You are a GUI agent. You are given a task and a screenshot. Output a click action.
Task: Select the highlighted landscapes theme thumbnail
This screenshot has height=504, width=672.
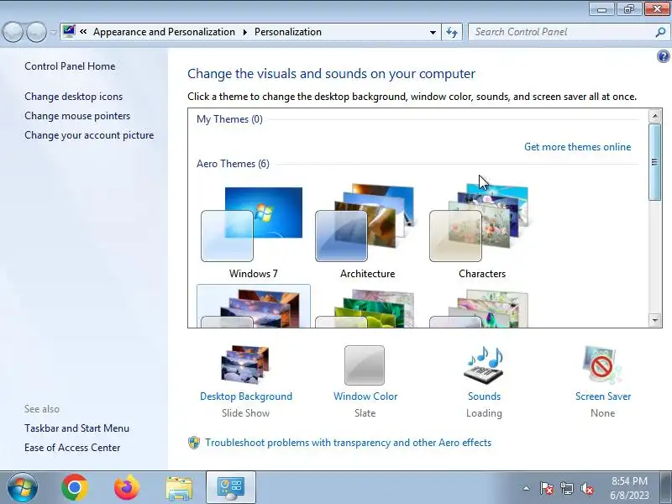click(x=254, y=307)
